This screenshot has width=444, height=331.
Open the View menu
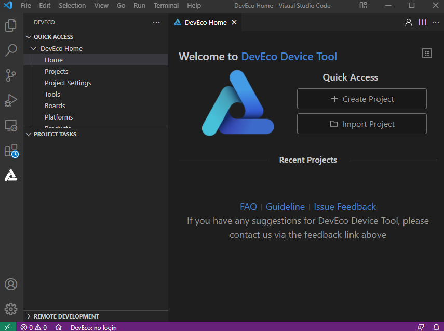point(101,5)
